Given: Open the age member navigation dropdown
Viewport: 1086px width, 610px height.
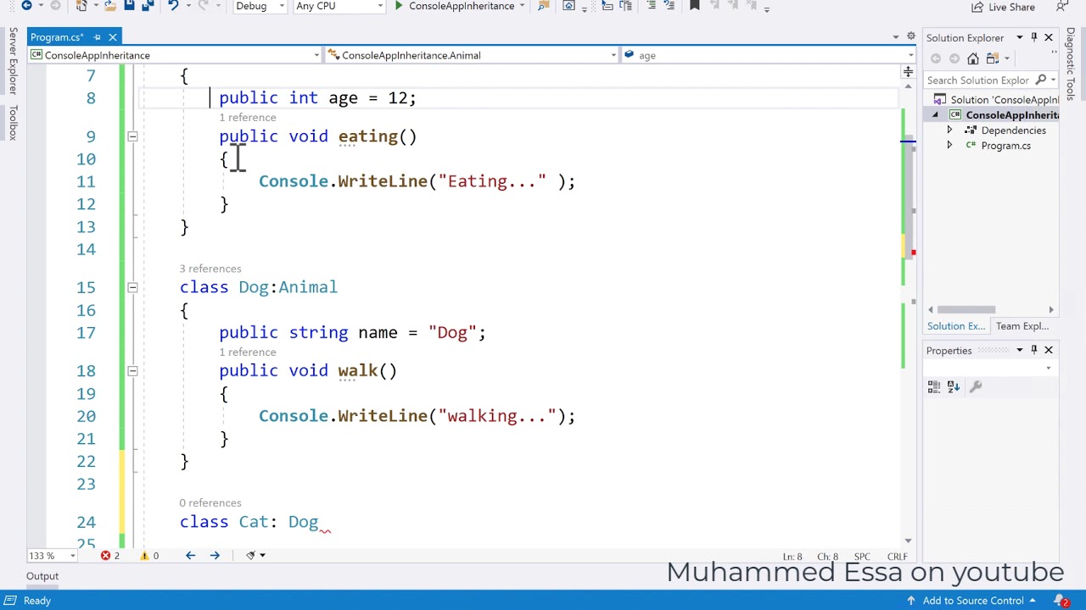Looking at the screenshot, I should (x=768, y=55).
